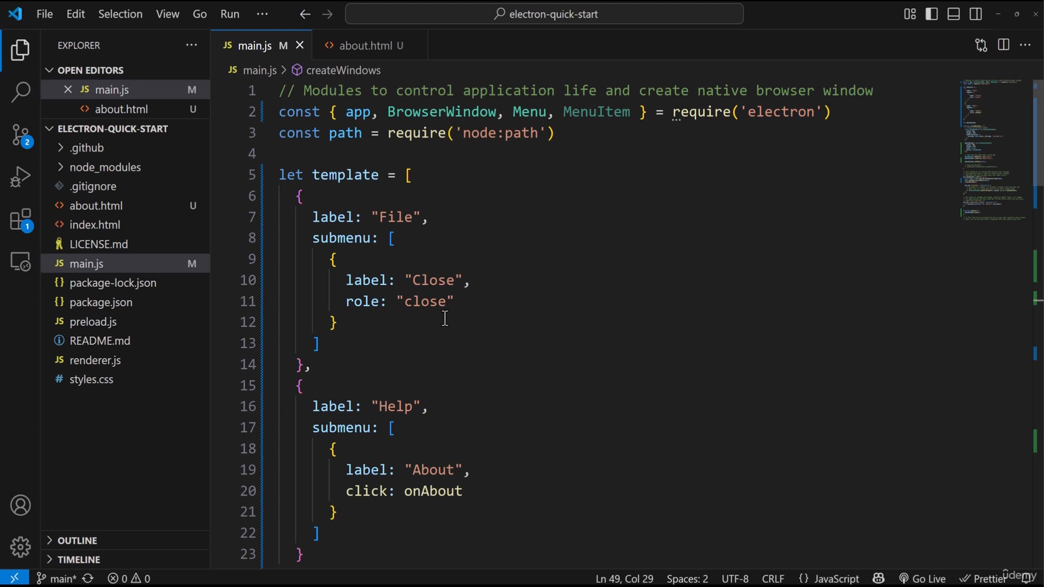Toggle Secondary Side Bar visibility

click(x=976, y=14)
